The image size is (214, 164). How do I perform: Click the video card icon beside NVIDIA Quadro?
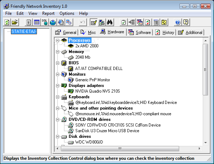(71, 91)
